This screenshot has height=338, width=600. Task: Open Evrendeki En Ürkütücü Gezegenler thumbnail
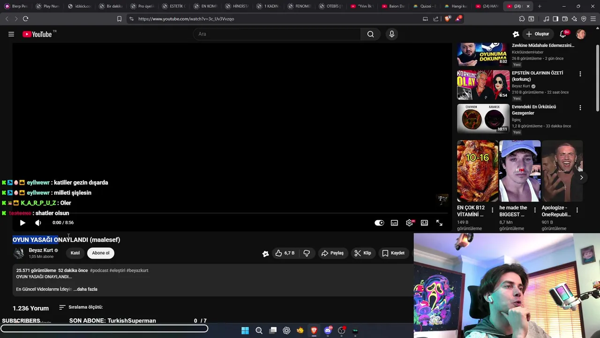click(x=483, y=119)
